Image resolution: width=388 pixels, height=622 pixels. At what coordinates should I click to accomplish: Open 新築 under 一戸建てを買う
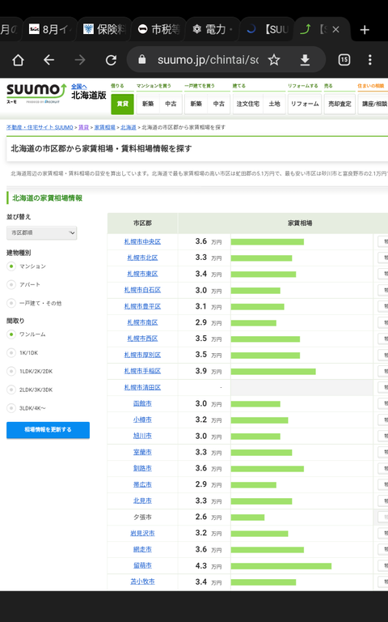[196, 104]
